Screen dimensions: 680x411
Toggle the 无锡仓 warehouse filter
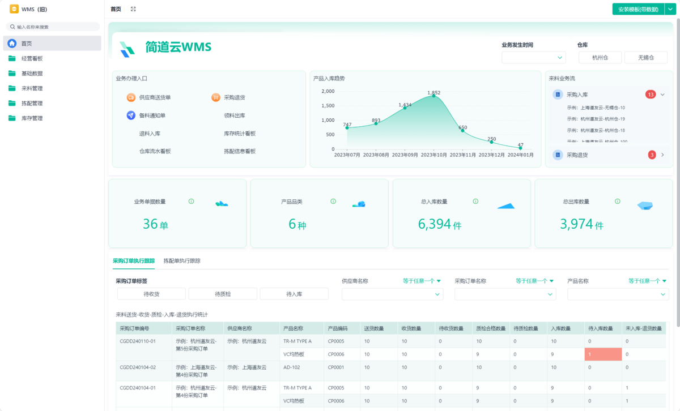[x=646, y=58]
